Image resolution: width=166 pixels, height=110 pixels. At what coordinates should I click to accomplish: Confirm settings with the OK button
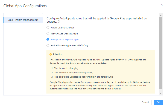[x=158, y=103]
